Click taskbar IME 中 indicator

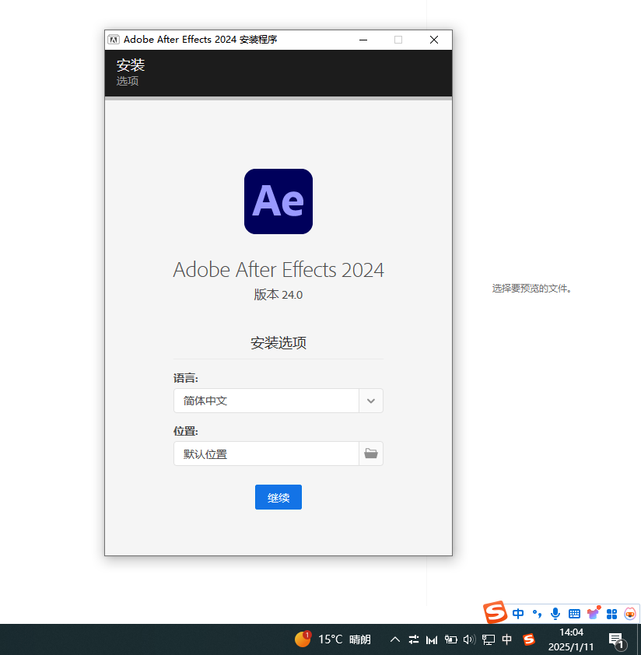click(x=507, y=639)
